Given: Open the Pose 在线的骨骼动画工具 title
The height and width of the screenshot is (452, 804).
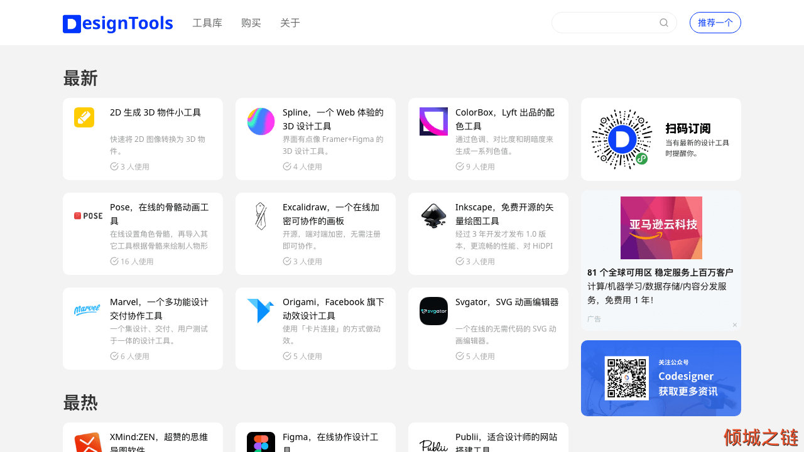Looking at the screenshot, I should 160,214.
